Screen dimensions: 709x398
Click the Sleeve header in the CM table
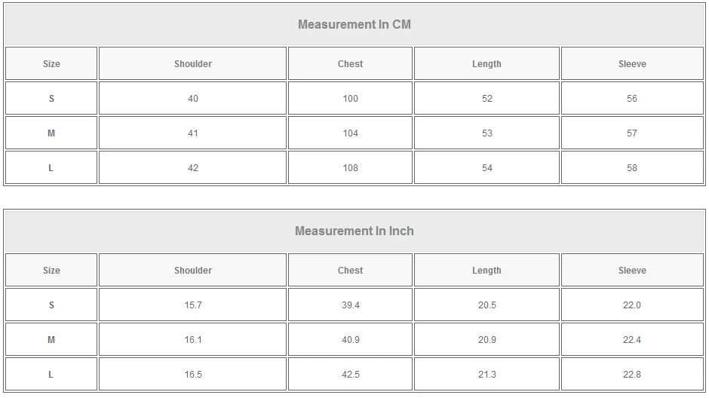pos(632,64)
